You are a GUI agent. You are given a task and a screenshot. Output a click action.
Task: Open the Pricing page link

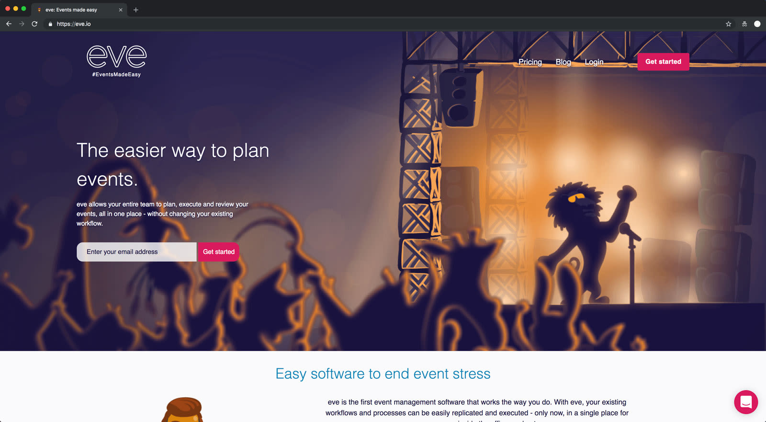[x=530, y=62]
